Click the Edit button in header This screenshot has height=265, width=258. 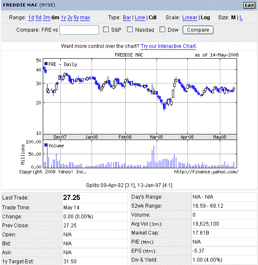249,5
